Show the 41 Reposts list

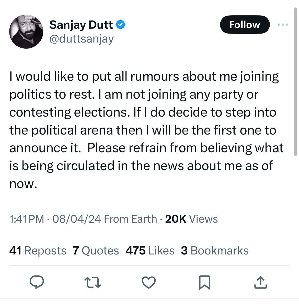38,250
